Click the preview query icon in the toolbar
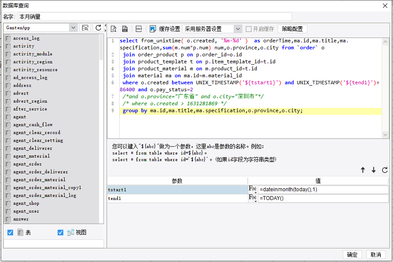This screenshot has height=262, width=393. coord(114,29)
